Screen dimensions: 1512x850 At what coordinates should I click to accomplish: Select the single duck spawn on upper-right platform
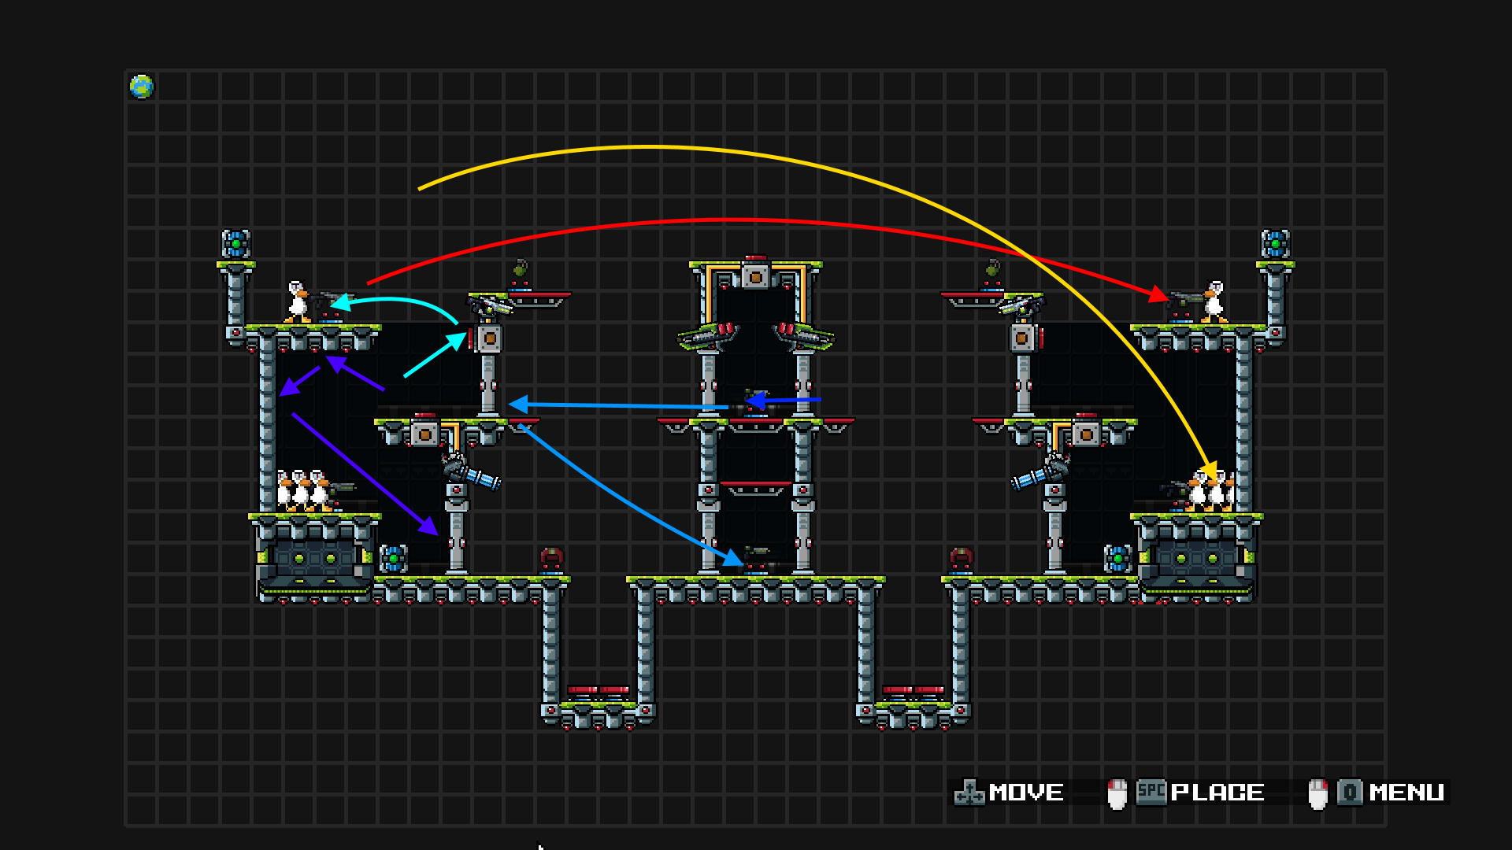click(1214, 301)
